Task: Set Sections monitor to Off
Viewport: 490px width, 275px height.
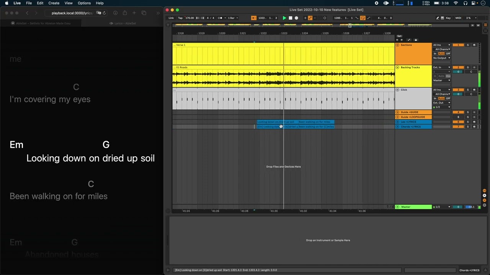Action: tap(448, 54)
